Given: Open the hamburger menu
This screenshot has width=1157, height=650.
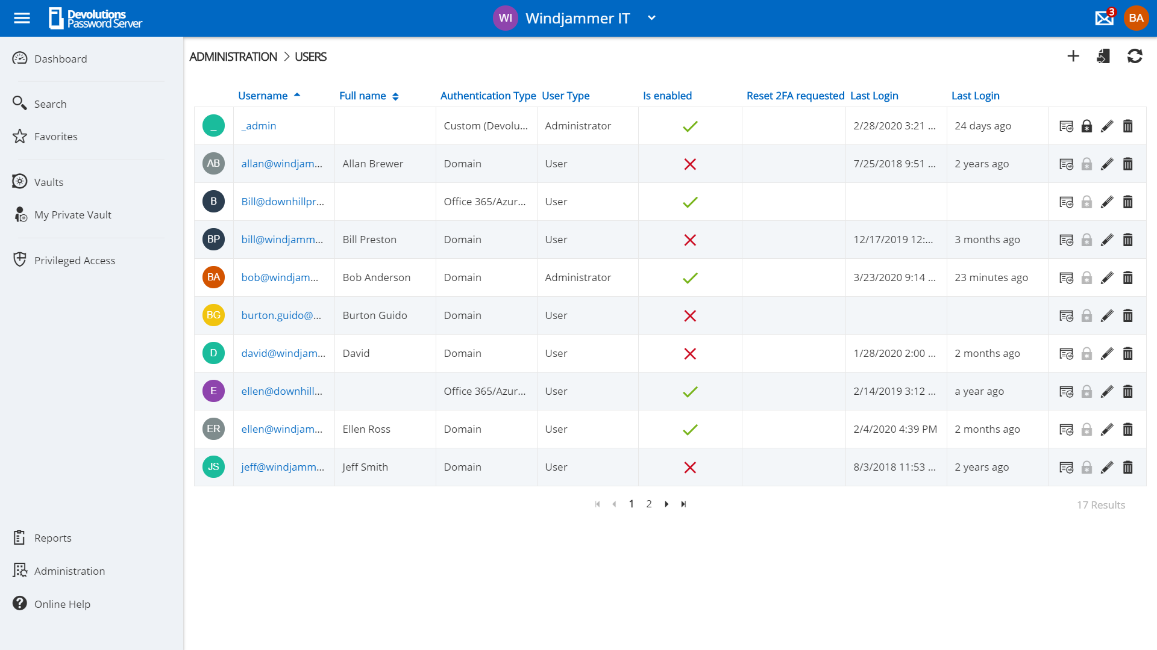Looking at the screenshot, I should (x=22, y=18).
